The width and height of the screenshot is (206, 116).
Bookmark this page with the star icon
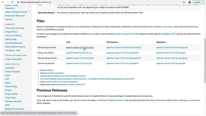point(184,2)
